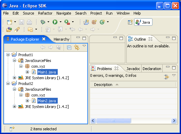Image resolution: width=181 pixels, height=134 pixels.
Task: Open Problems view menu triangle
Action: coord(174,75)
